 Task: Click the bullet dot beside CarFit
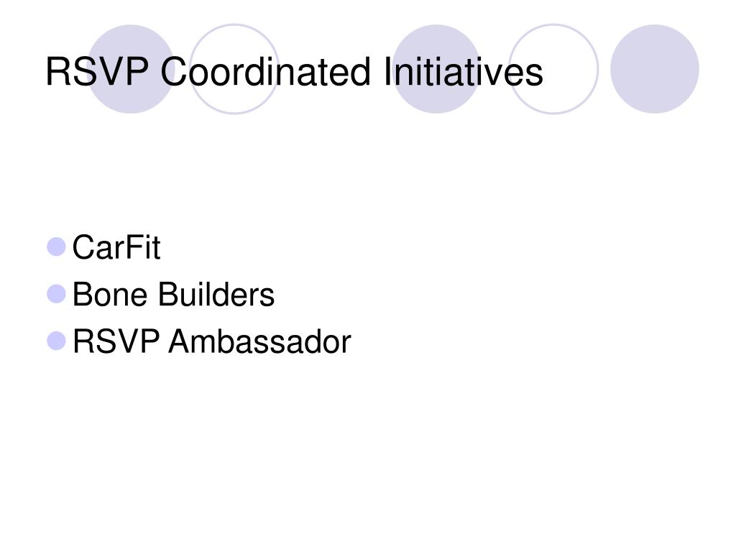point(56,247)
